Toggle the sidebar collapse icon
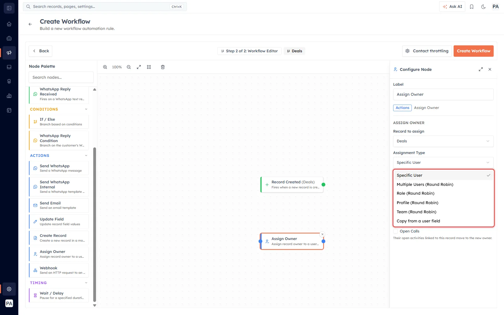The image size is (504, 315). click(x=9, y=8)
